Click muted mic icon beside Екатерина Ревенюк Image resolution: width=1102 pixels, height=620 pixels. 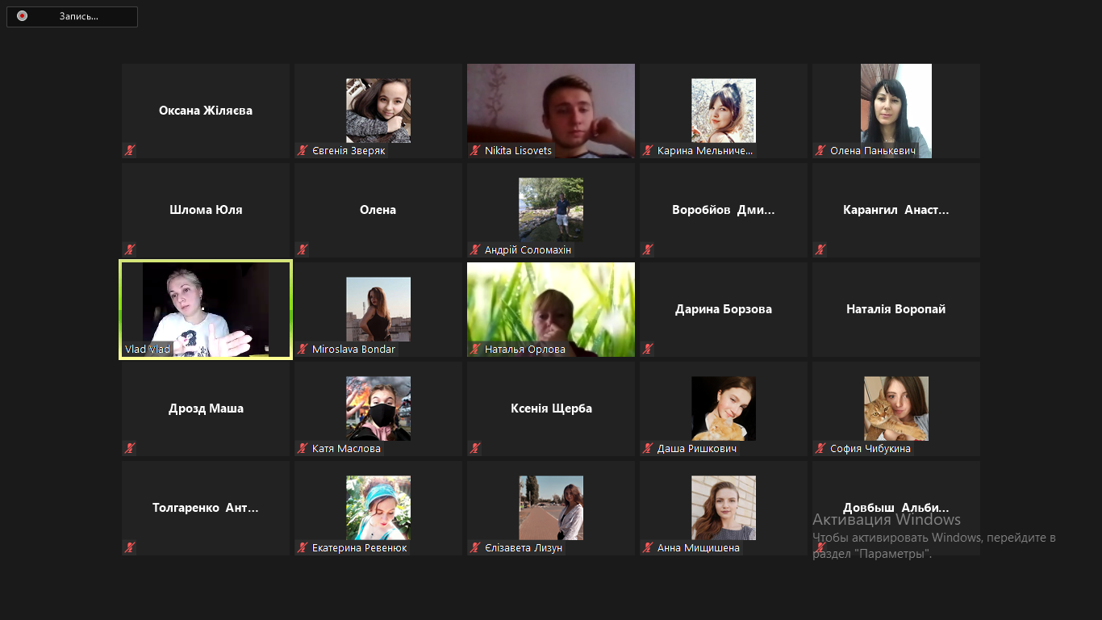coord(303,547)
